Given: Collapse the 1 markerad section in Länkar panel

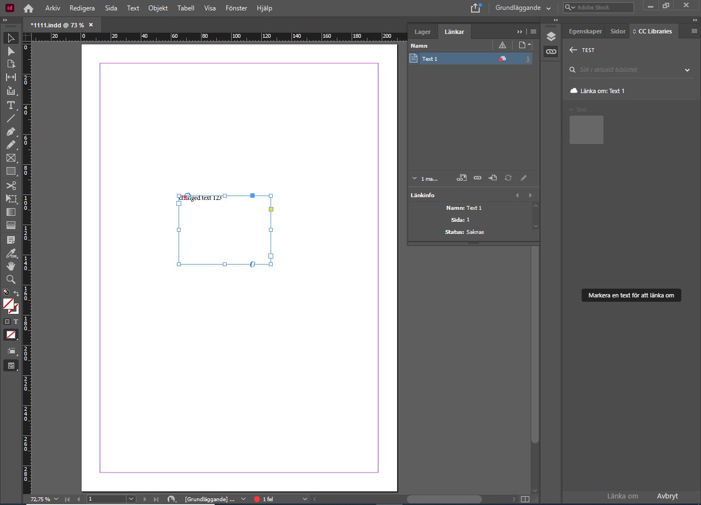Looking at the screenshot, I should tap(415, 178).
